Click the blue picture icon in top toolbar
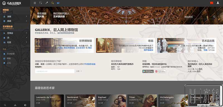 (x=58, y=3)
